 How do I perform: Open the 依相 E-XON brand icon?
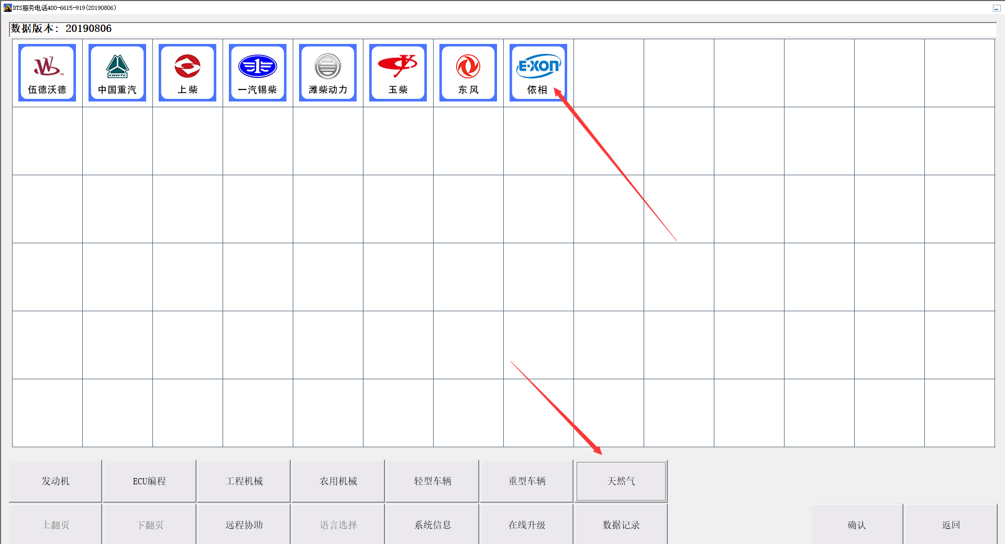click(538, 73)
